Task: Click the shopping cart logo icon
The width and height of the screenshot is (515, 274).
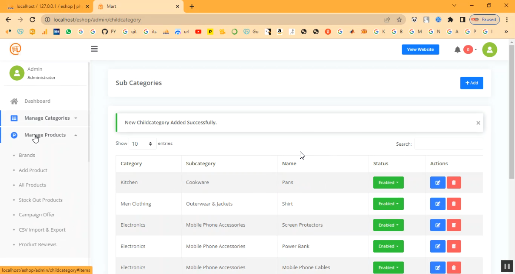Action: point(16,49)
